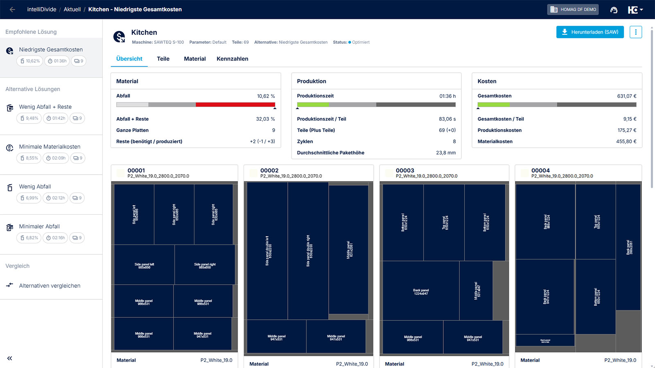This screenshot has height=368, width=655.
Task: Click the Alternativen vergleichen compare icon
Action: click(x=10, y=285)
